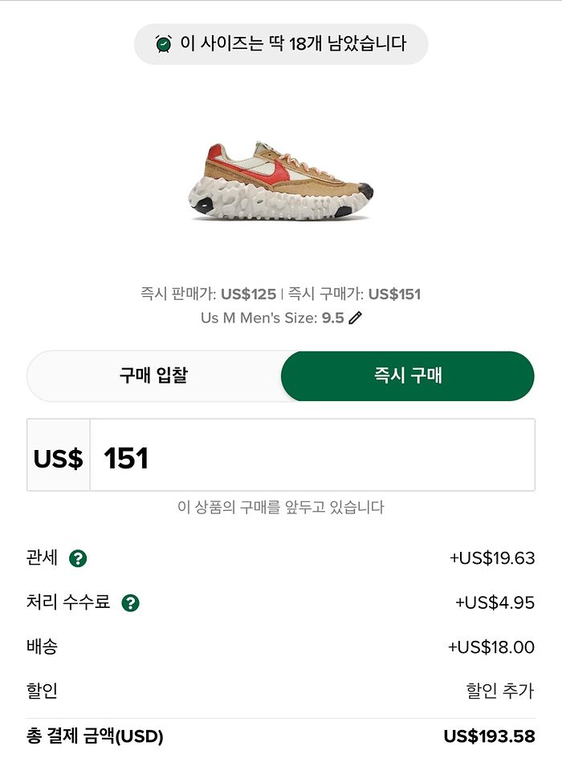562x762 pixels.
Task: Switch to the 구매 입찰 tab
Action: click(x=153, y=375)
